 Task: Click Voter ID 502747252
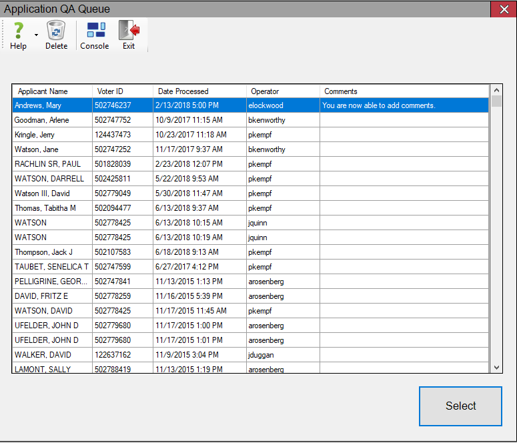pyautogui.click(x=113, y=149)
